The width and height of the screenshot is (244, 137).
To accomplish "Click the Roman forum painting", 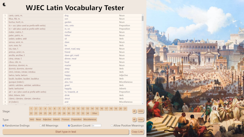I will click(x=195, y=68).
